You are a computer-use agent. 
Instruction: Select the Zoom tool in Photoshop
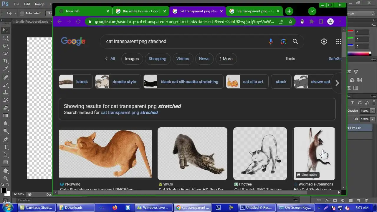[x=6, y=178]
